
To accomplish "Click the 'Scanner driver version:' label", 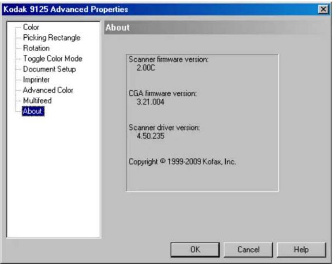I will [x=164, y=127].
